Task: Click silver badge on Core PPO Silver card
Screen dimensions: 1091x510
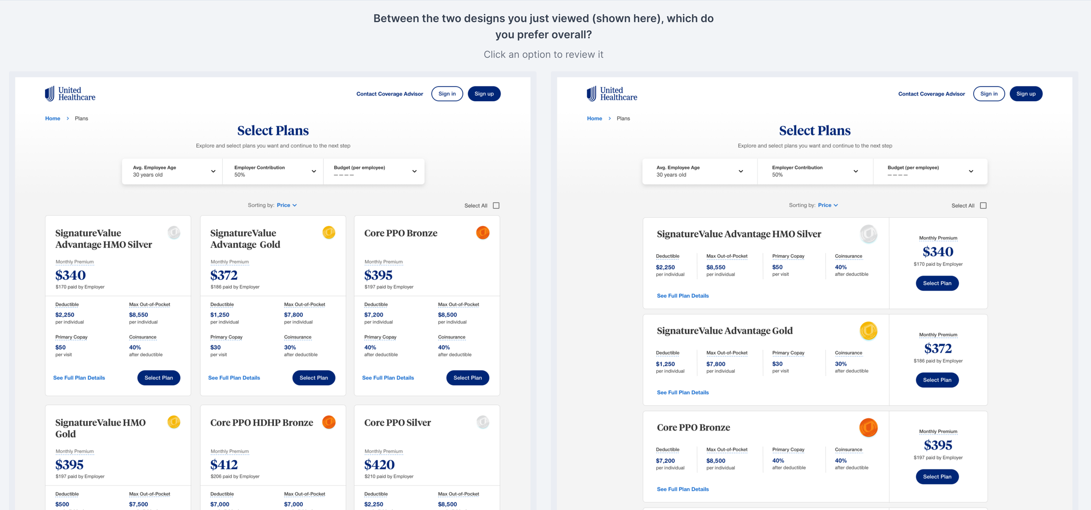Action: tap(483, 422)
